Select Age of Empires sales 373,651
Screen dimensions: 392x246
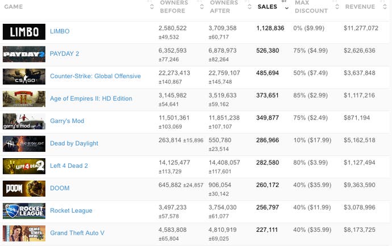tap(267, 96)
